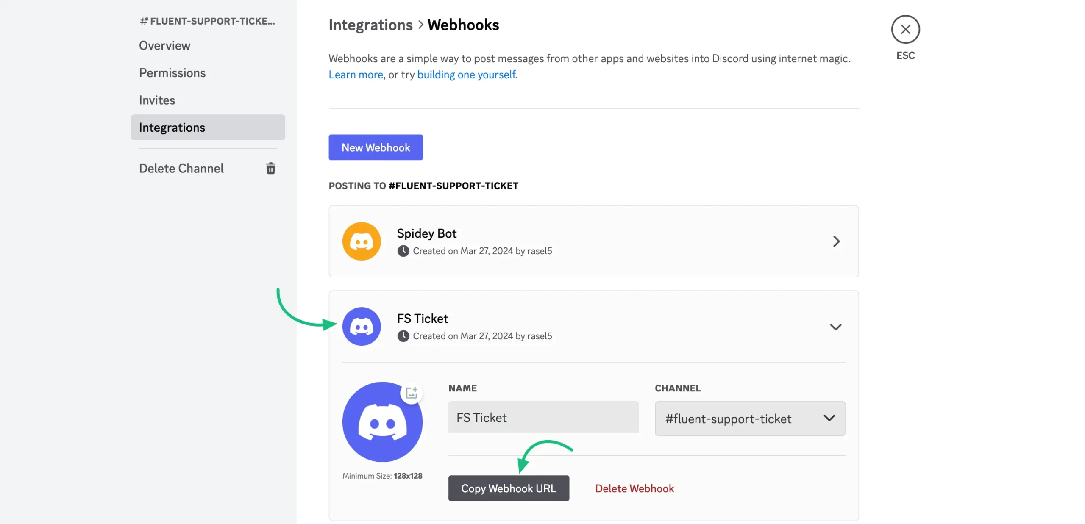Screen dimensions: 1085x524
Task: Click the Integrations breadcrumb link
Action: point(370,25)
